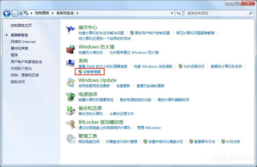Open the 电源选项 heading

coord(88,94)
